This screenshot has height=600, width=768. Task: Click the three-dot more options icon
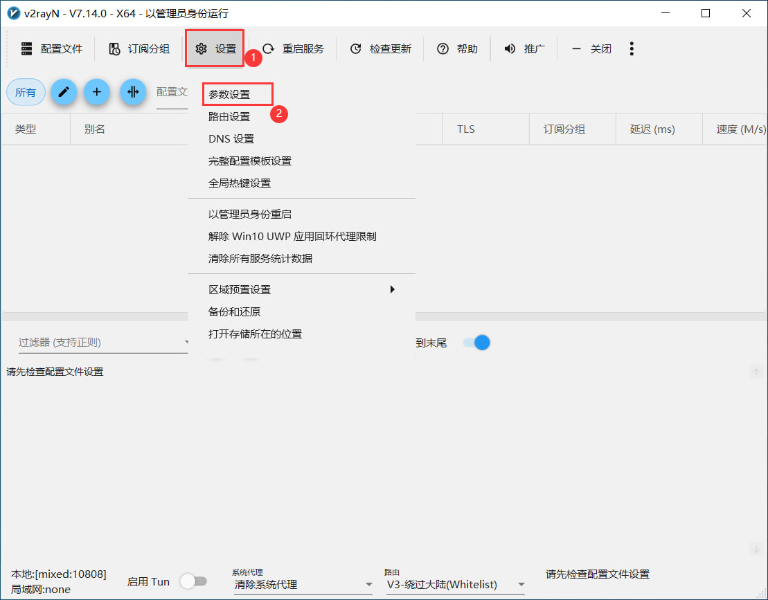(x=631, y=48)
